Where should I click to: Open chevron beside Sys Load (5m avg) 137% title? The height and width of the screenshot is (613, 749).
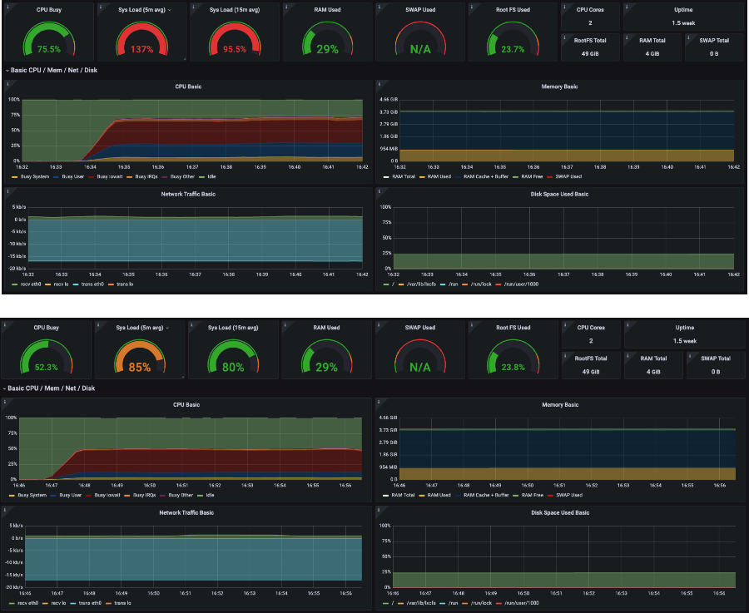[169, 10]
